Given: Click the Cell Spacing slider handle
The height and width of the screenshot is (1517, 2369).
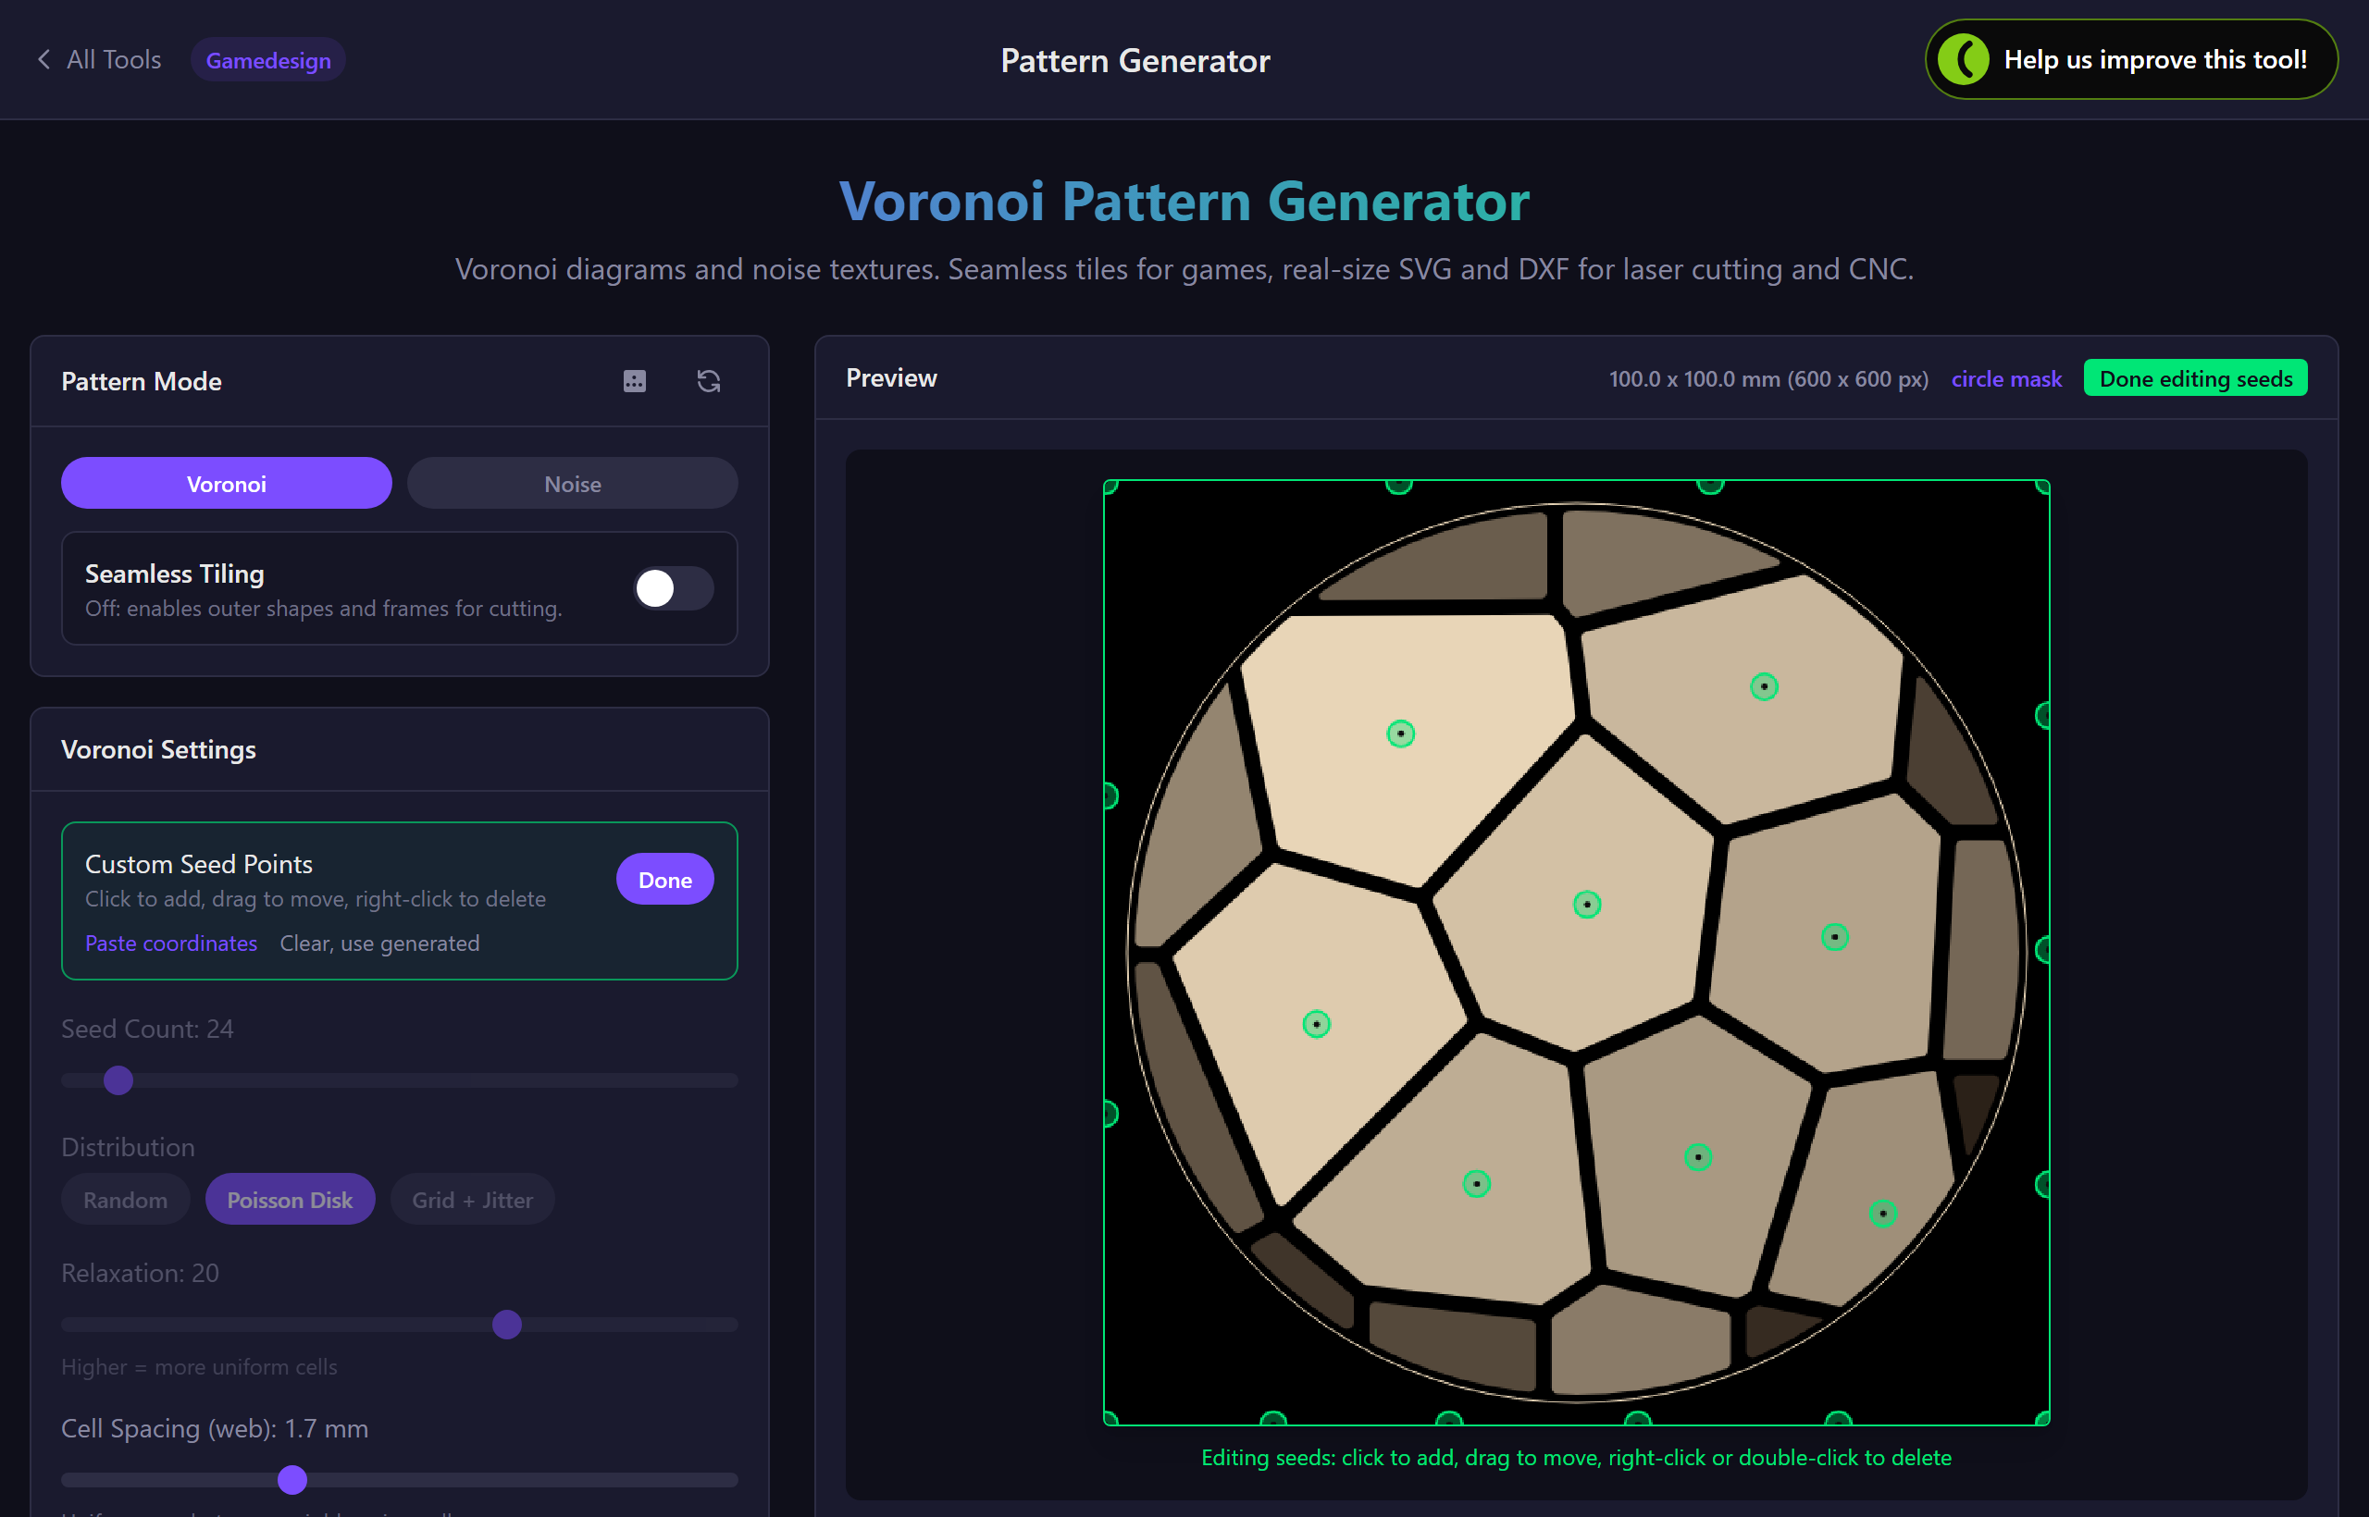Looking at the screenshot, I should (291, 1480).
